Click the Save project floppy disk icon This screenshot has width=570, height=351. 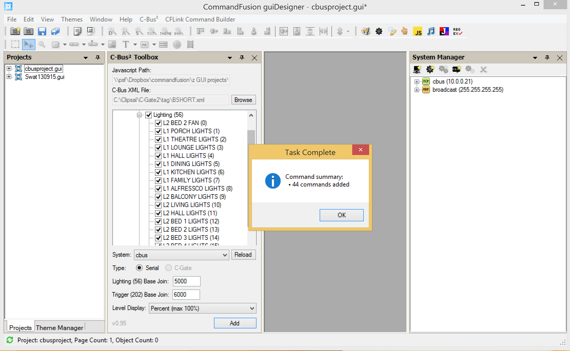[42, 32]
